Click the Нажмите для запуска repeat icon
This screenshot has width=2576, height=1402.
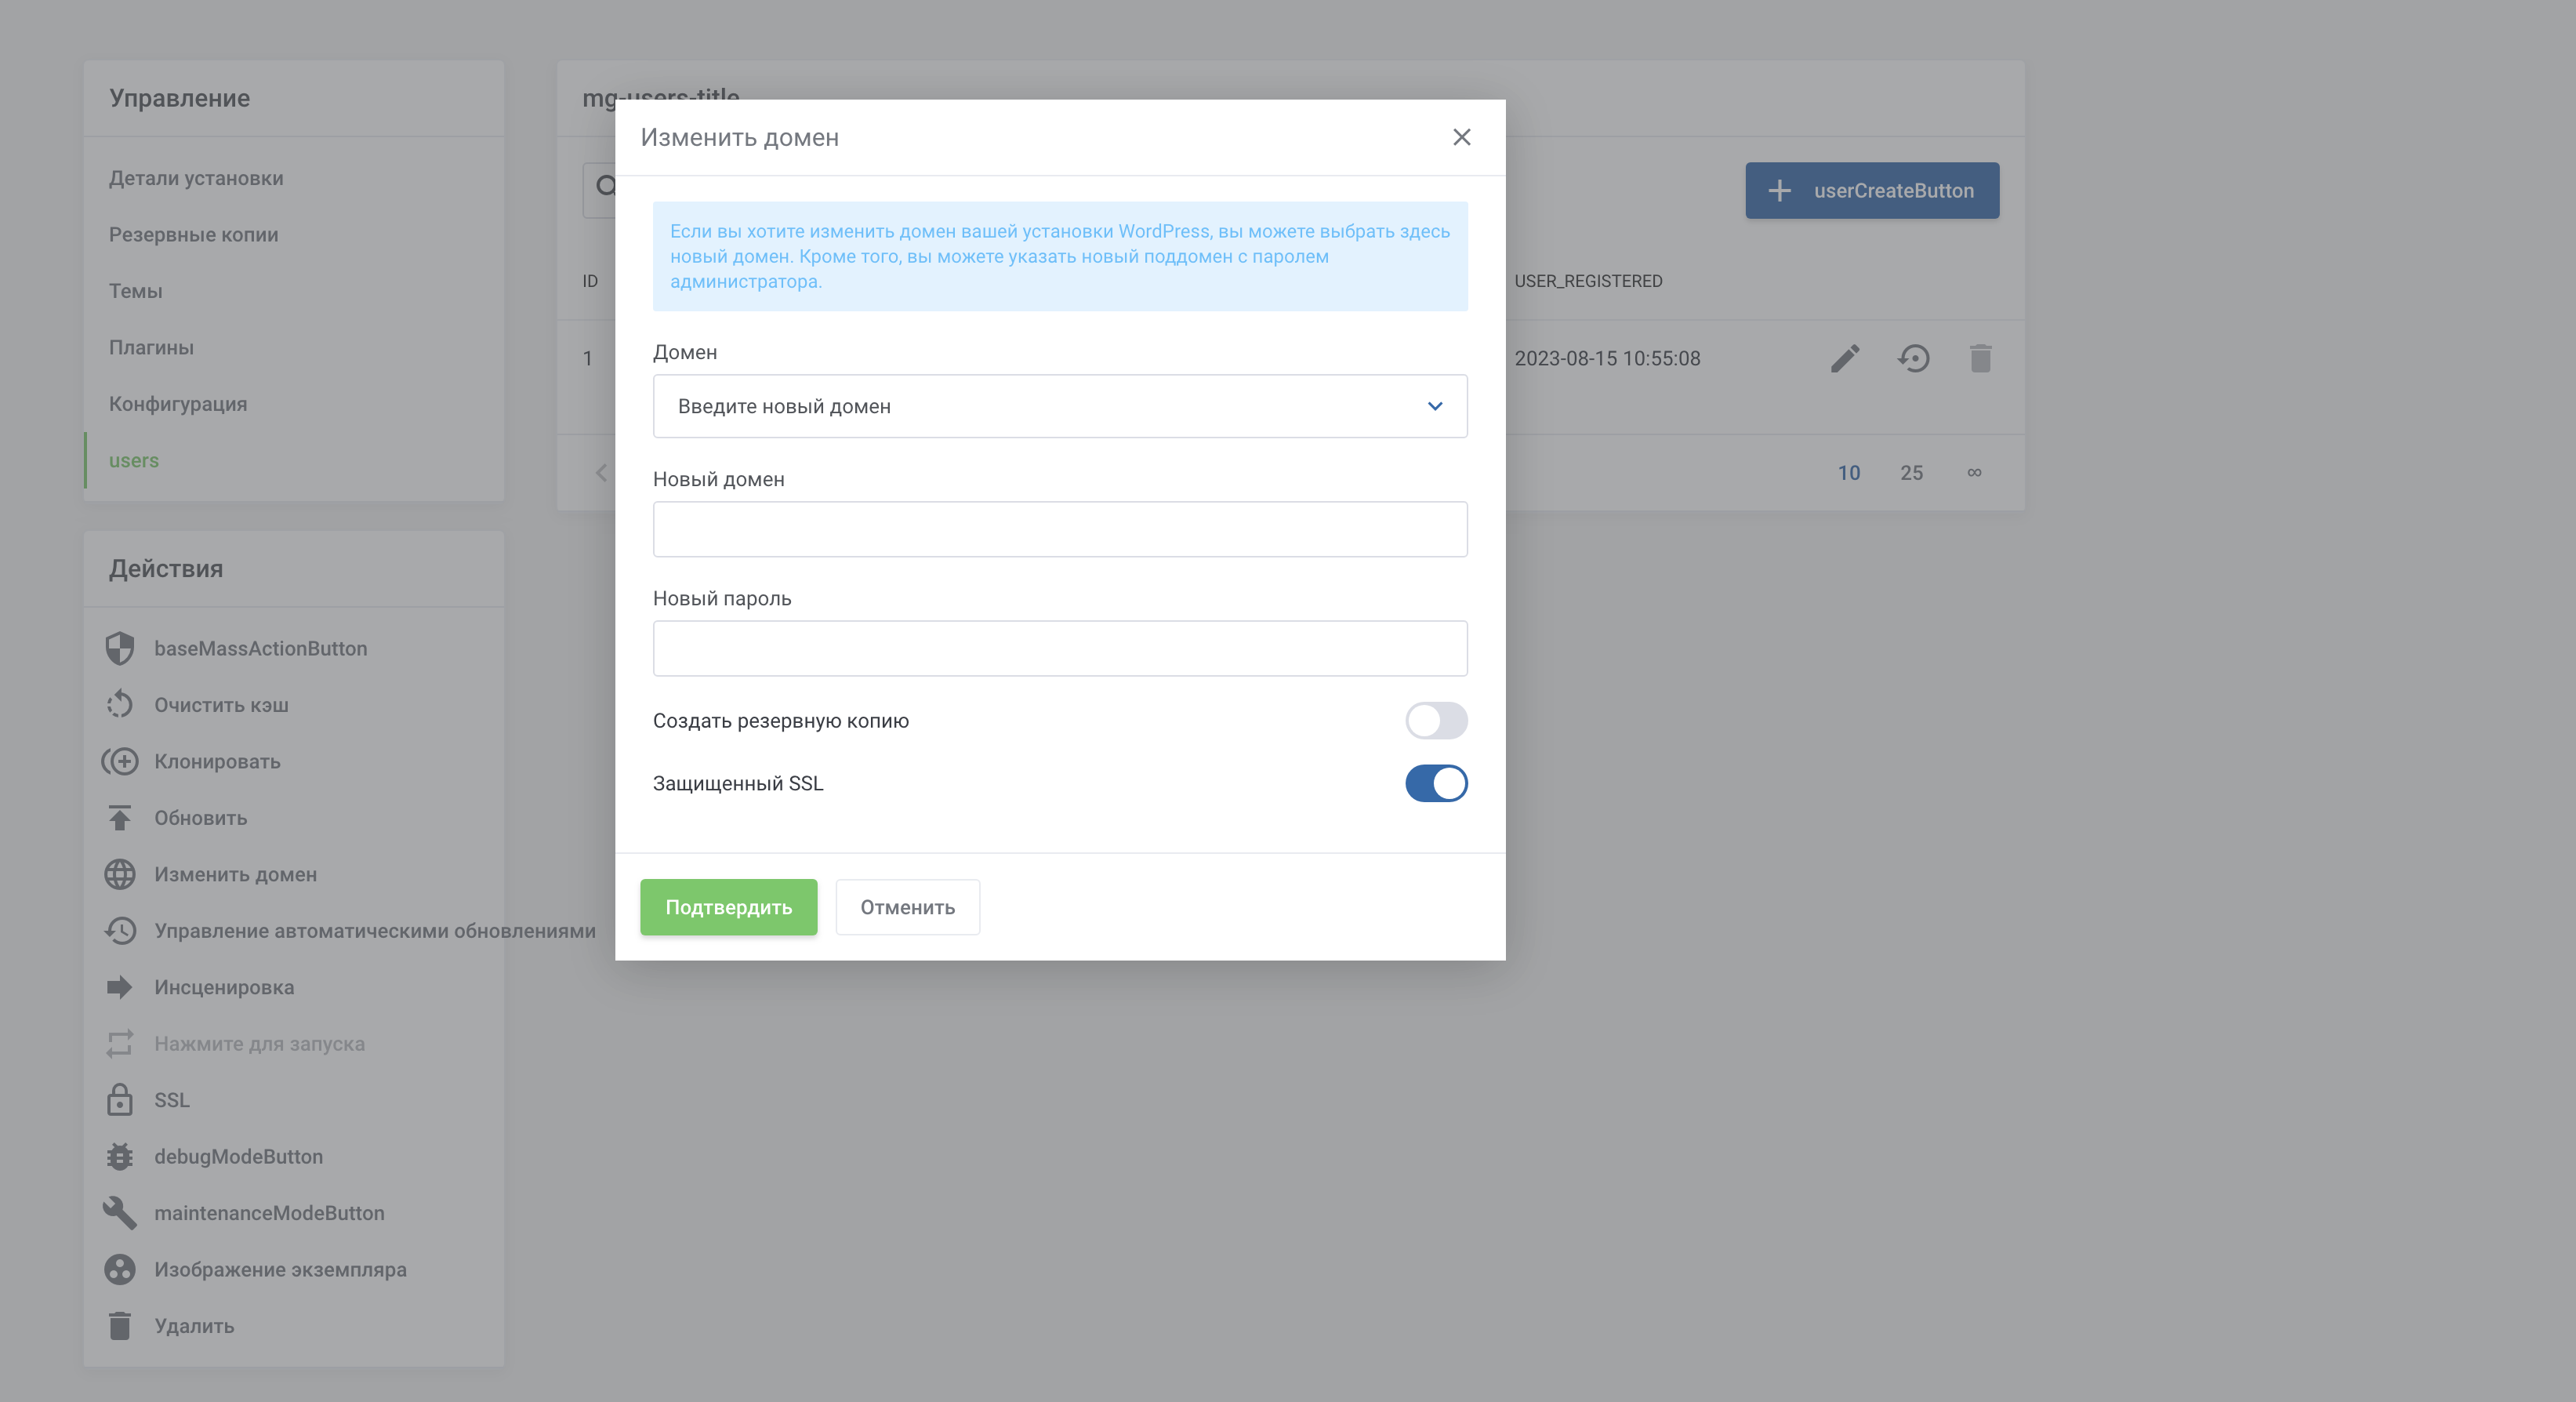pos(119,1043)
